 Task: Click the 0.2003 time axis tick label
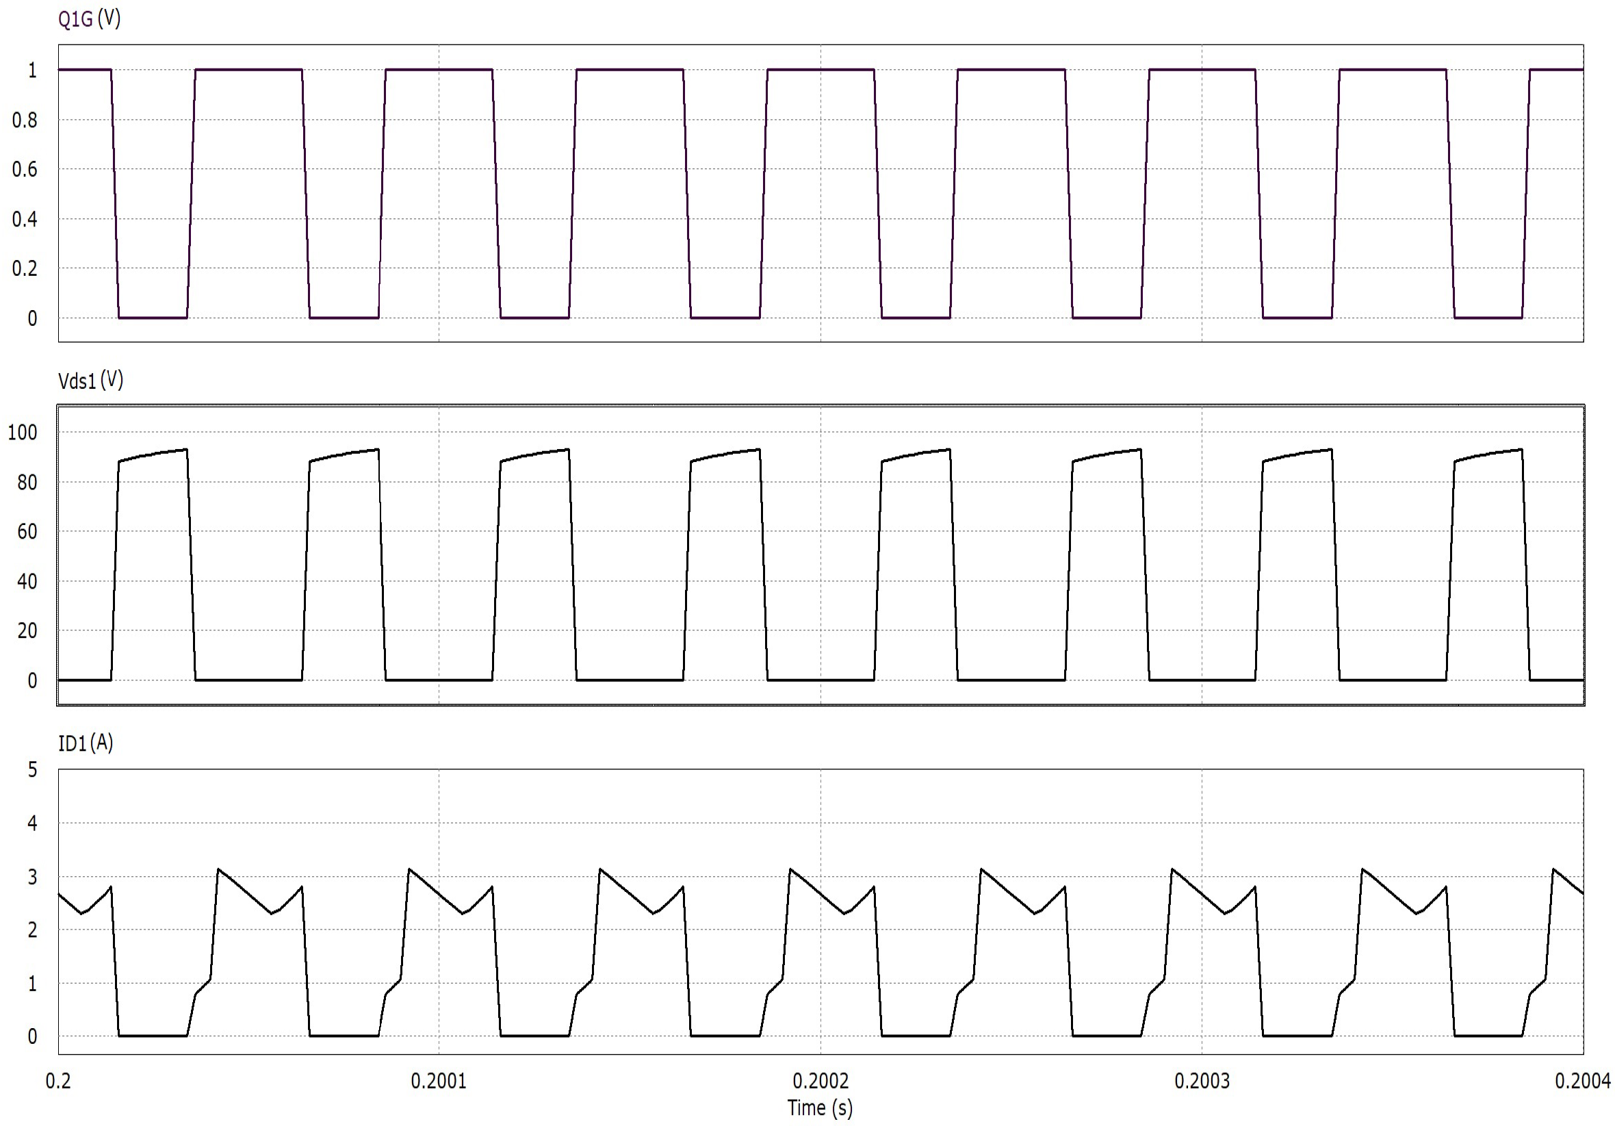click(1202, 1081)
